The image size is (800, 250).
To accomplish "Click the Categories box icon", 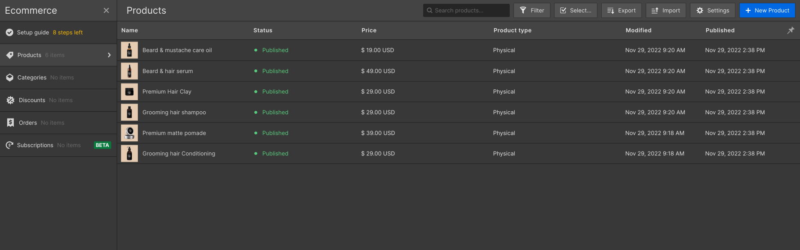I will [x=10, y=77].
